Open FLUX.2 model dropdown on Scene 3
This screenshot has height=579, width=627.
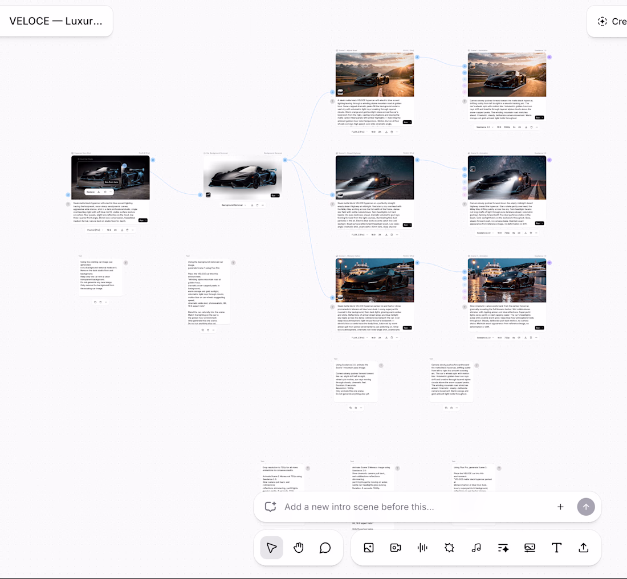click(x=359, y=337)
